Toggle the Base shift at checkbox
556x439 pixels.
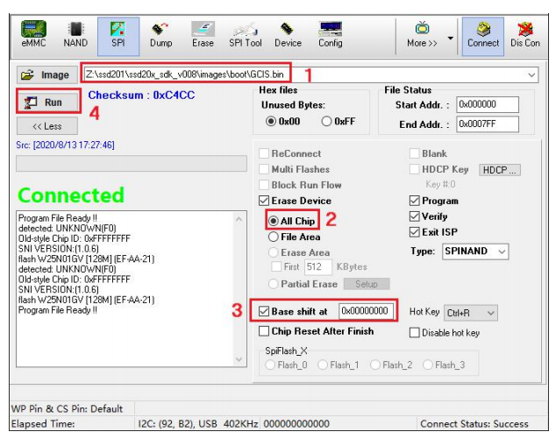click(x=263, y=311)
